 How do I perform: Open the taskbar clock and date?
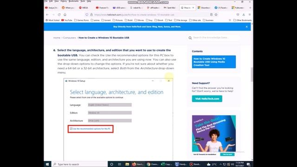point(240,164)
